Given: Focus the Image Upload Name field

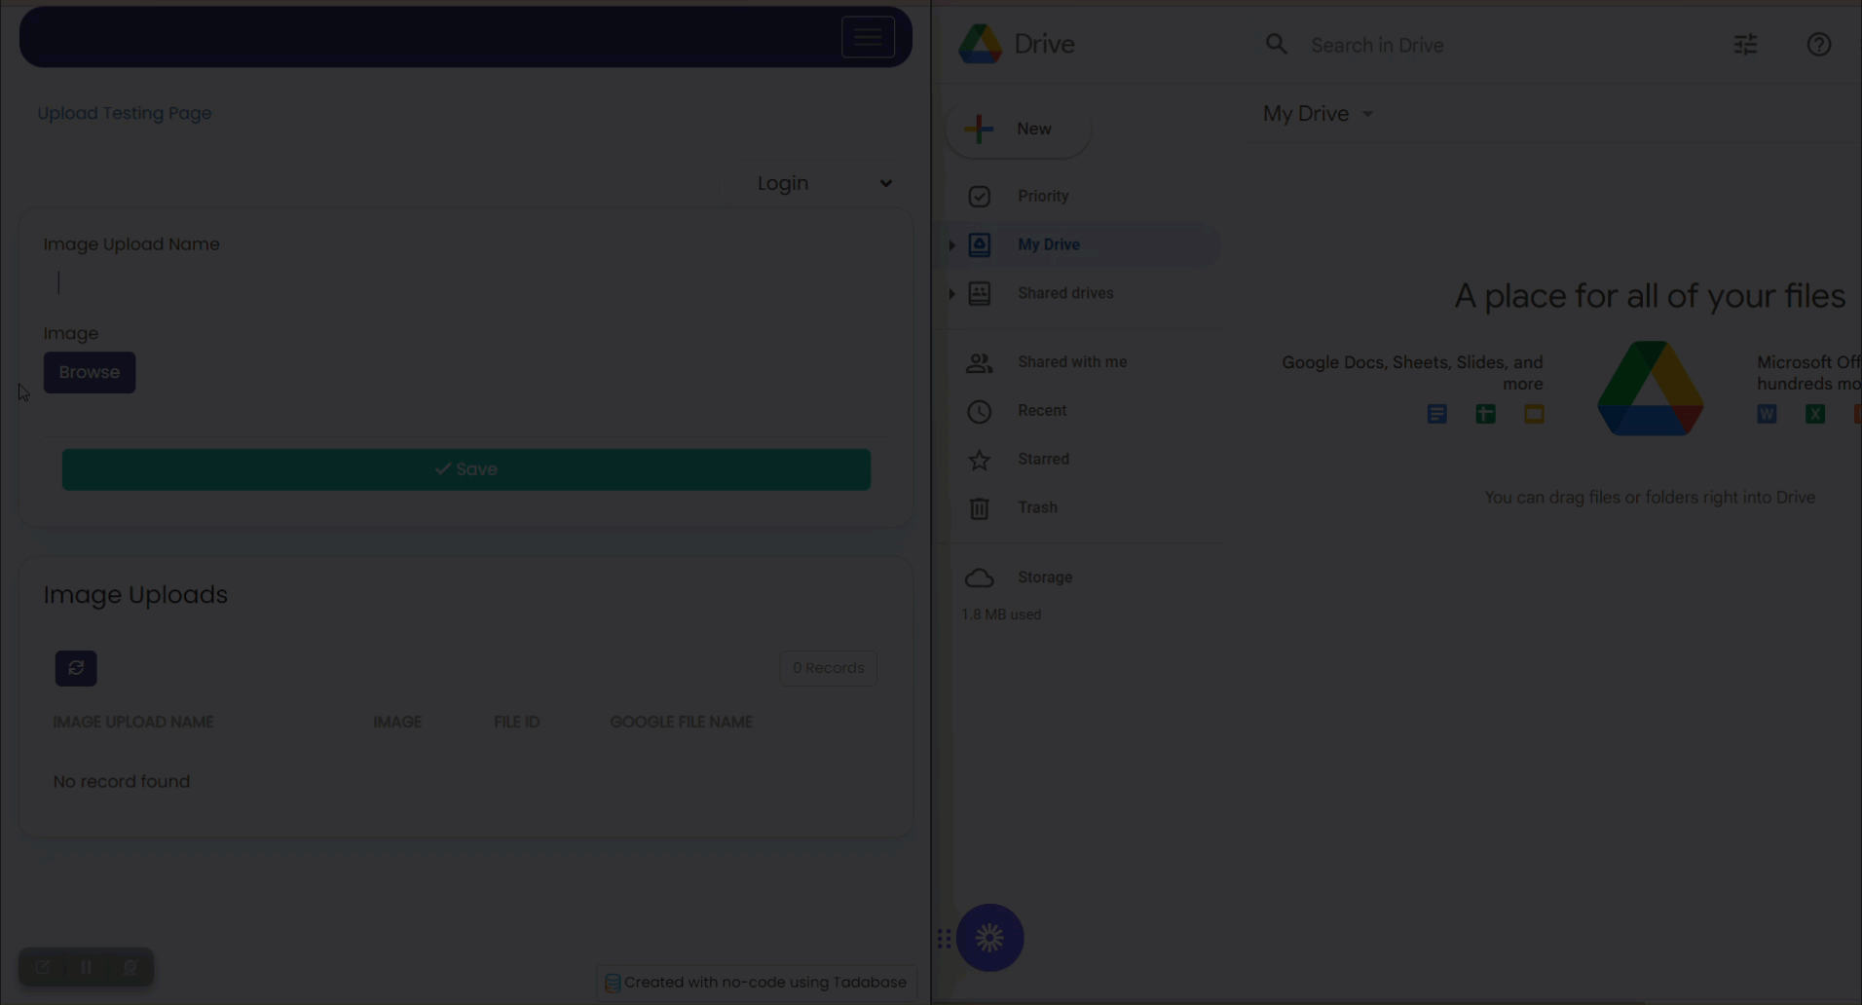Looking at the screenshot, I should click(465, 282).
